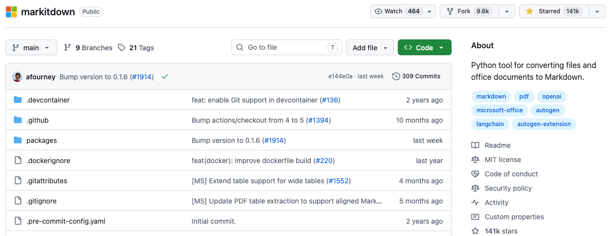Open the Fork options dropdown arrow

pos(507,11)
